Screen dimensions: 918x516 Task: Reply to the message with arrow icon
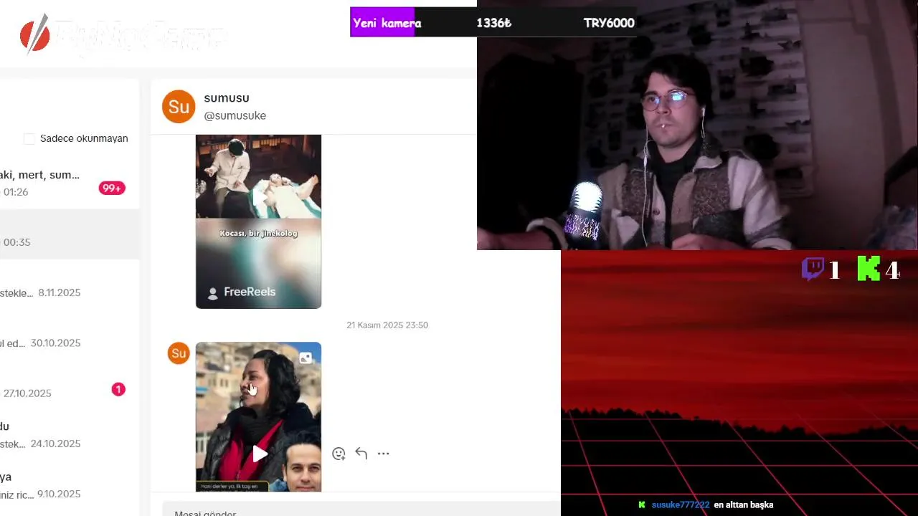point(361,454)
